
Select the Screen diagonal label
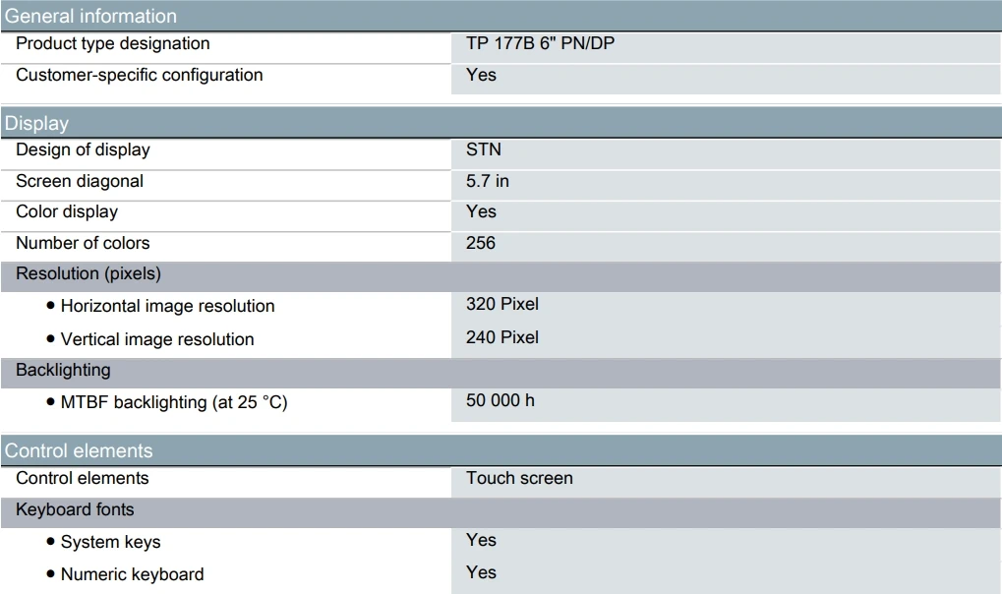[x=80, y=181]
